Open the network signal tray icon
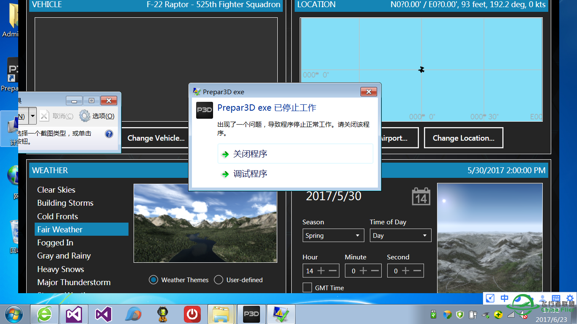 click(x=511, y=314)
